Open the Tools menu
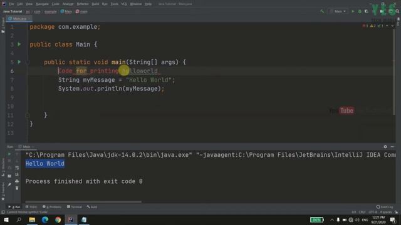The height and width of the screenshot is (225, 401). pyautogui.click(x=114, y=4)
